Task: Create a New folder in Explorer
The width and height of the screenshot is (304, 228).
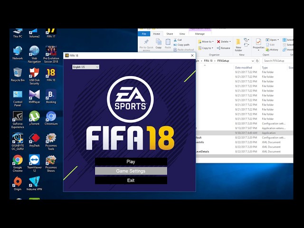Action: tap(238, 45)
